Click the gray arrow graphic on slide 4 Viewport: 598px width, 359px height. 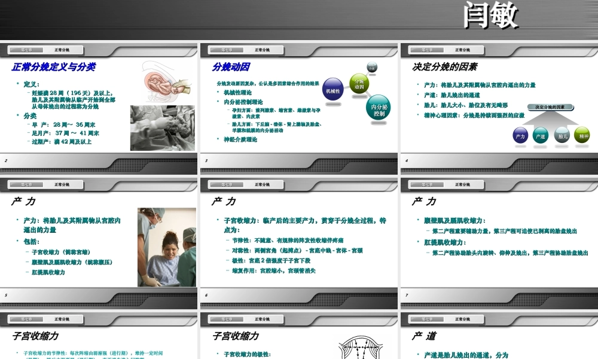coord(550,121)
